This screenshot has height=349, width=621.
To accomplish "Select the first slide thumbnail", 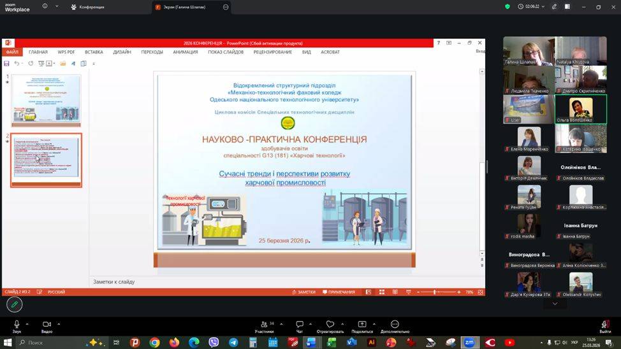I will (x=47, y=100).
